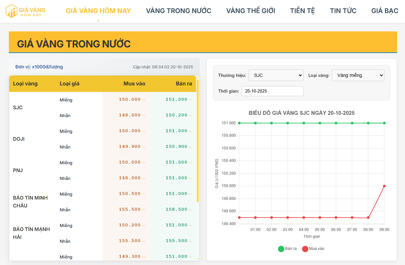Image resolution: width=405 pixels, height=265 pixels.
Task: Expand the Loại vàng dropdown
Action: pyautogui.click(x=358, y=75)
